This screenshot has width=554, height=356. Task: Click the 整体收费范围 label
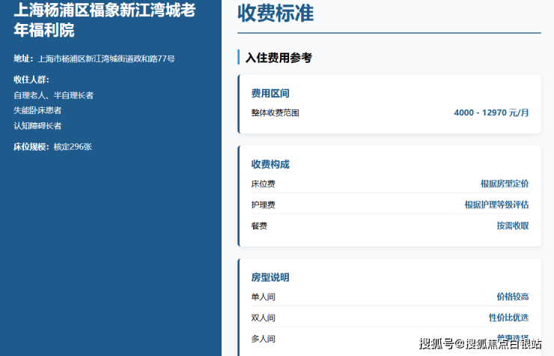coord(276,113)
